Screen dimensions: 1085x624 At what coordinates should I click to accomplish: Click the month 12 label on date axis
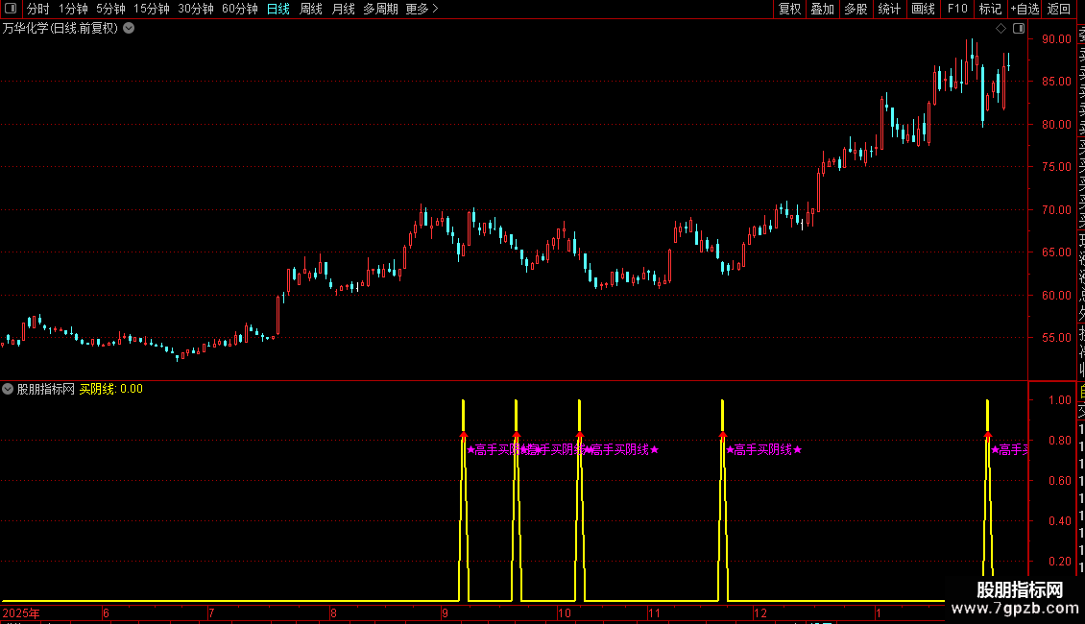[x=760, y=612]
